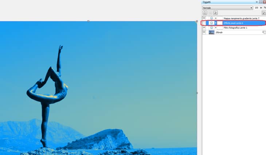The width and height of the screenshot is (266, 155).
Task: Click the plus marker on Effetto pixel Lente 6
Action: pyautogui.click(x=215, y=23)
